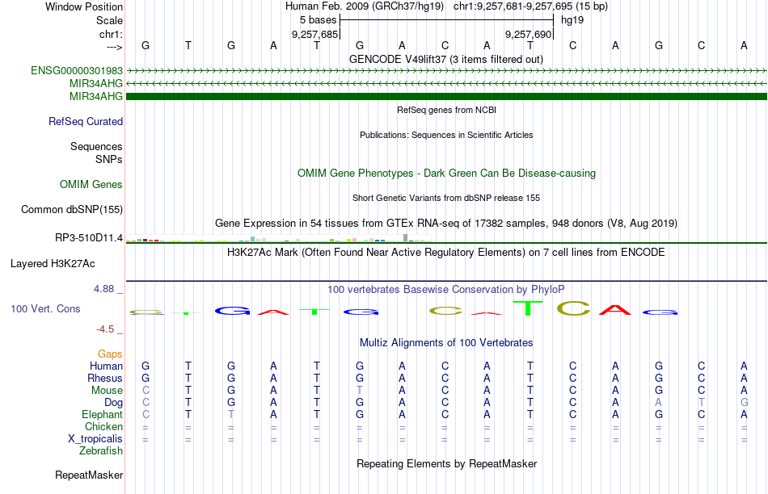This screenshot has width=768, height=494.
Task: Click the OMIM Genes track label
Action: (91, 184)
